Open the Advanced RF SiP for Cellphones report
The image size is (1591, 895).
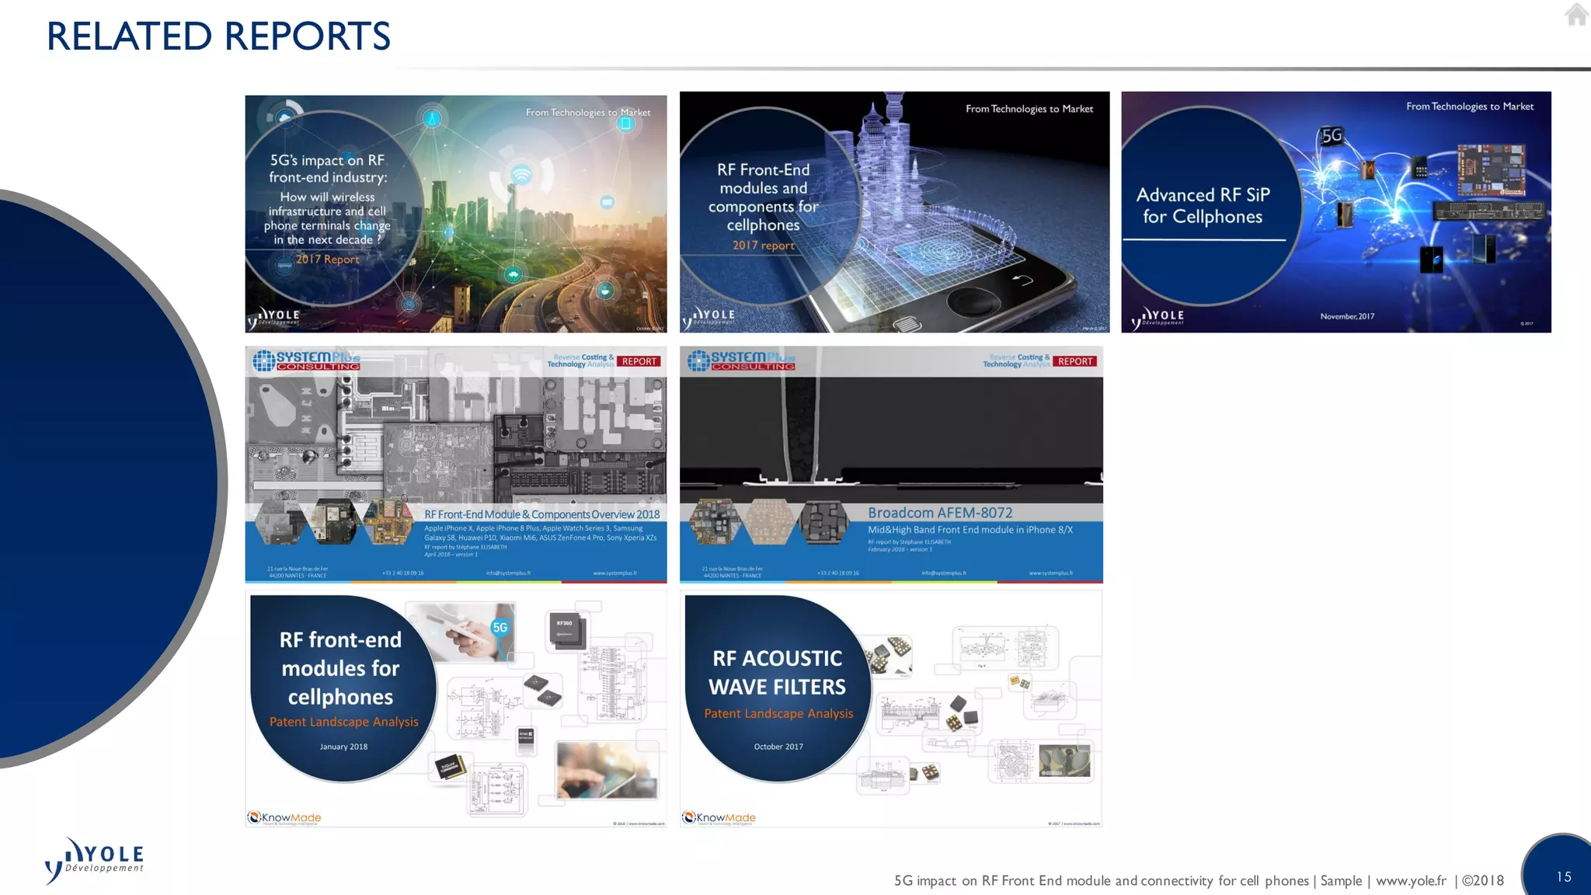tap(1335, 212)
